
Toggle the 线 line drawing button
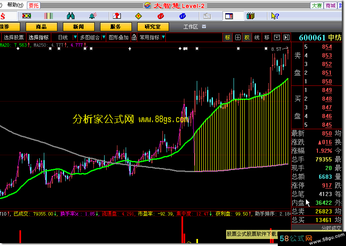(x=257, y=37)
